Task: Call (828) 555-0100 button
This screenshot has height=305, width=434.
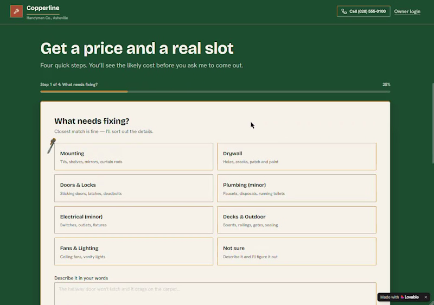Action: pos(363,11)
